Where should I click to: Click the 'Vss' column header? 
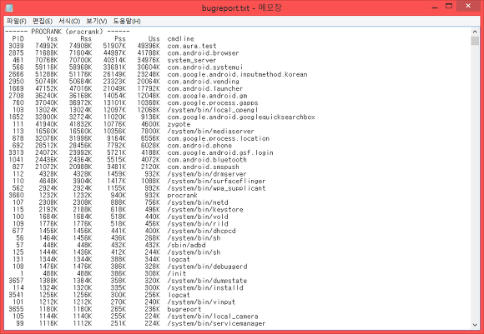tap(52, 39)
